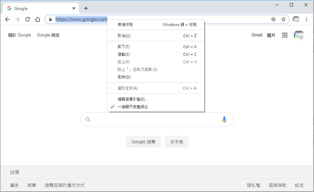Viewport: 314px width, 192px height.
Task: Click the 隱私權 footer link
Action: pyautogui.click(x=253, y=185)
